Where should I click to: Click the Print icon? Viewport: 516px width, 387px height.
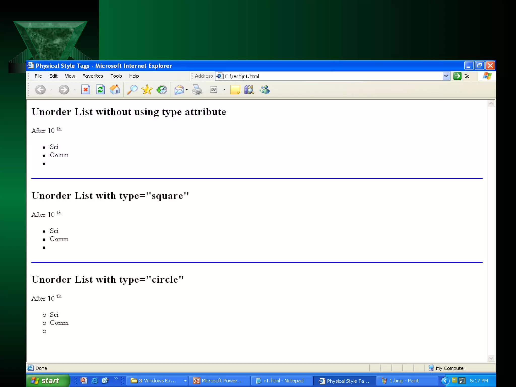click(x=197, y=90)
